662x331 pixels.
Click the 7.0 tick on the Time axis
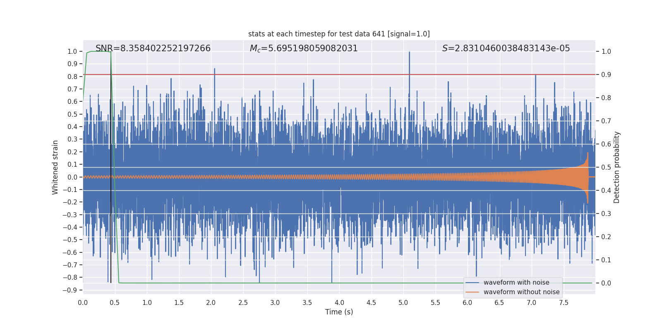coord(532,302)
